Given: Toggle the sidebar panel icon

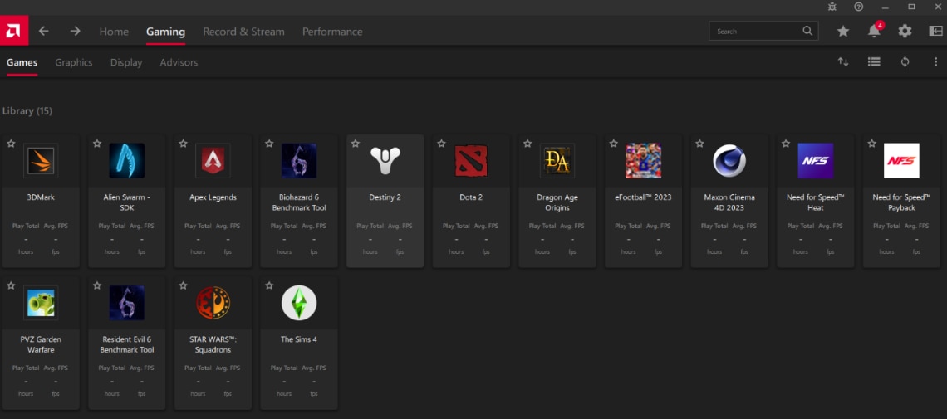Looking at the screenshot, I should (935, 32).
